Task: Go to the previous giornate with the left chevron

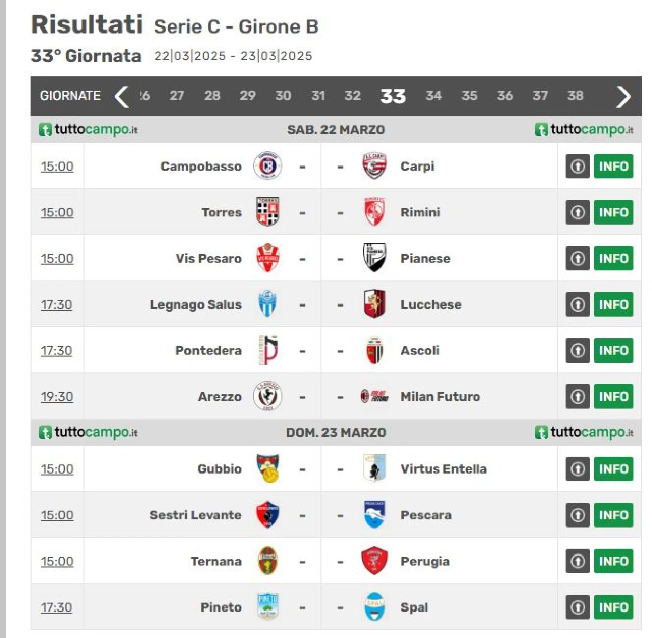Action: click(x=122, y=96)
